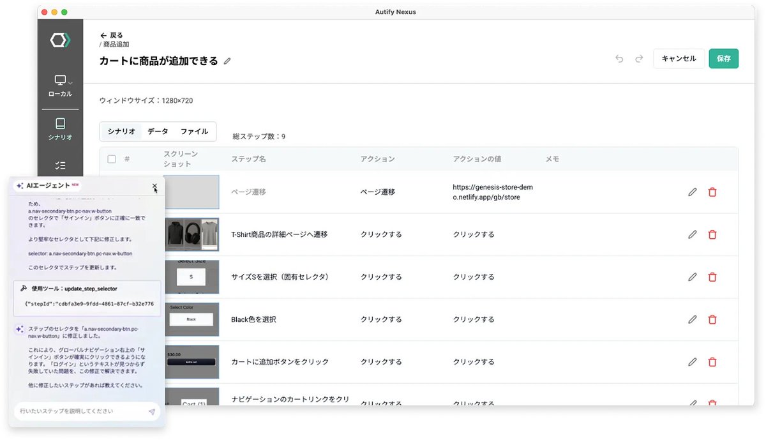Switch to the ファイル tab

coord(196,130)
